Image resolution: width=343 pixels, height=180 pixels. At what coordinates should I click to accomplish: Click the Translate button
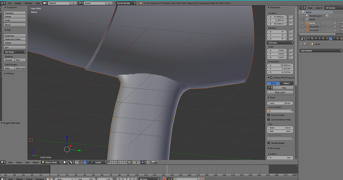[15, 13]
